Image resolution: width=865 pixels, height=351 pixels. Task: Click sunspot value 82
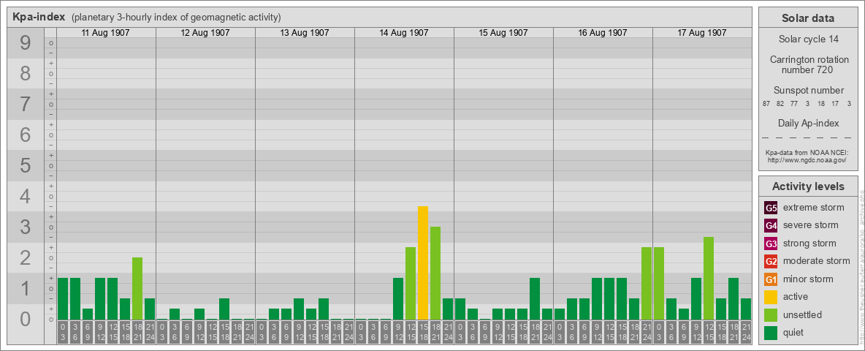[780, 104]
